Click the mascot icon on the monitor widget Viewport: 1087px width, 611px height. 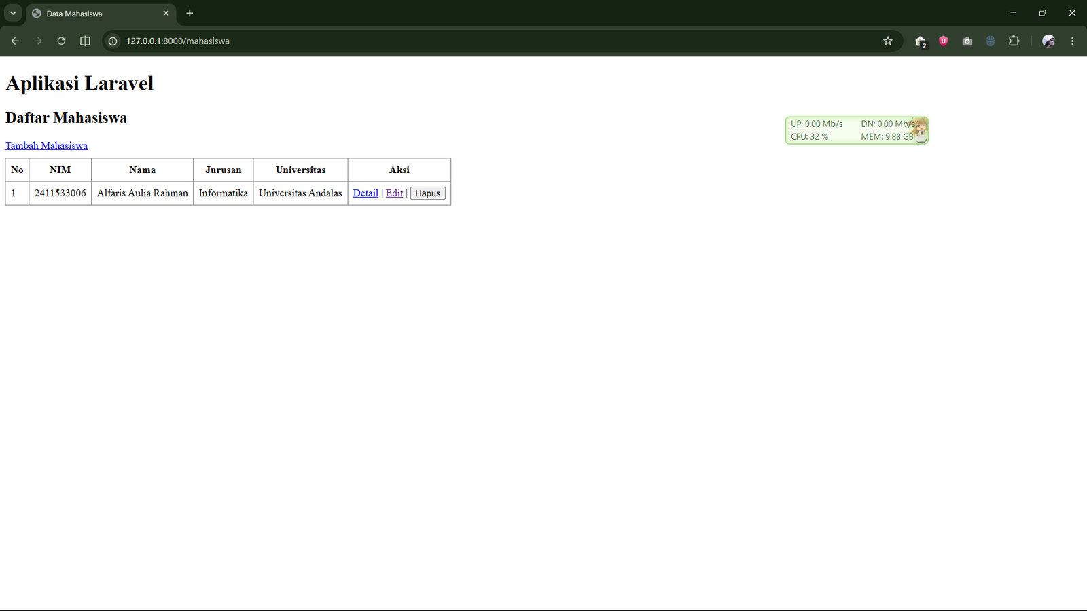click(x=920, y=130)
